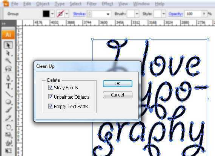Select the Direct Selection tool
This screenshot has width=215, height=156.
pos(8,53)
